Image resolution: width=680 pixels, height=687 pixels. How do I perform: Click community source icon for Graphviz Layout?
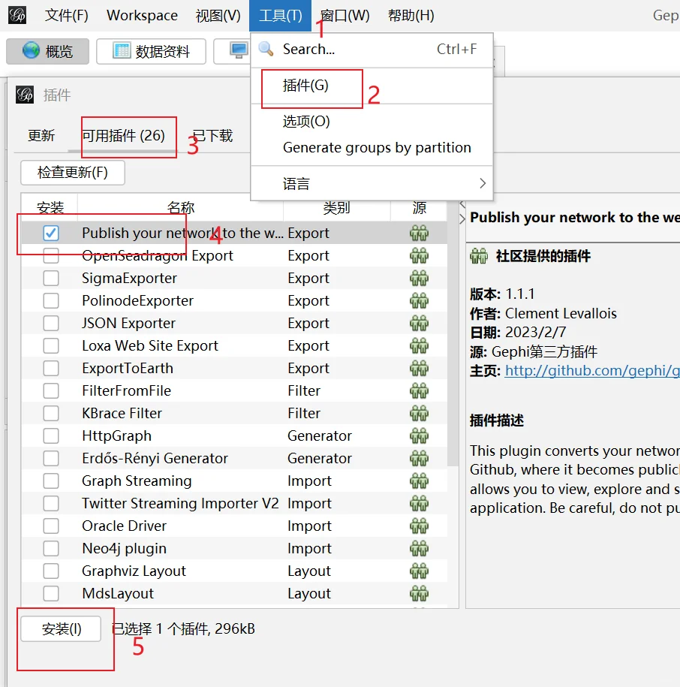coord(419,571)
